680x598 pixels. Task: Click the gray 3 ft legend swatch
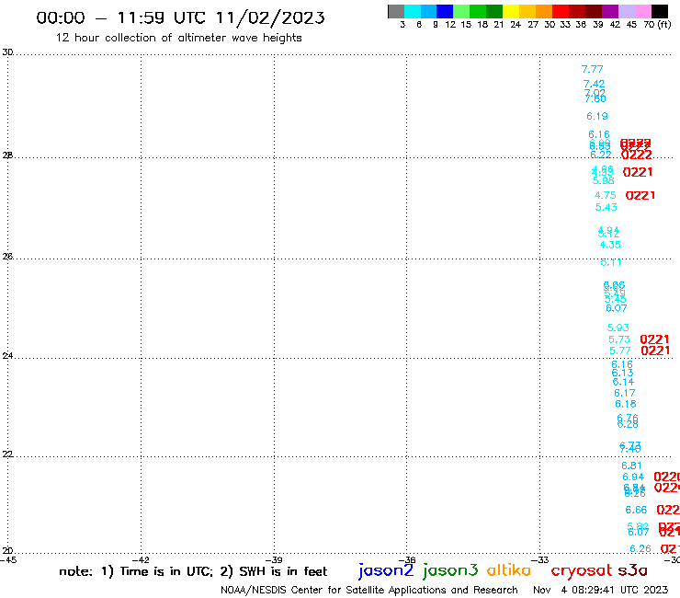pyautogui.click(x=396, y=11)
